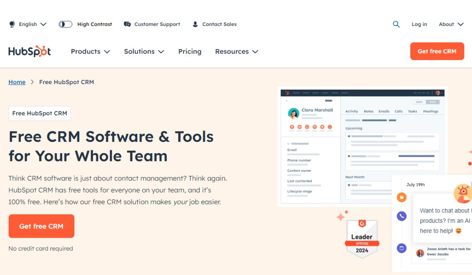Expand the Products menu
The height and width of the screenshot is (275, 472).
[90, 51]
